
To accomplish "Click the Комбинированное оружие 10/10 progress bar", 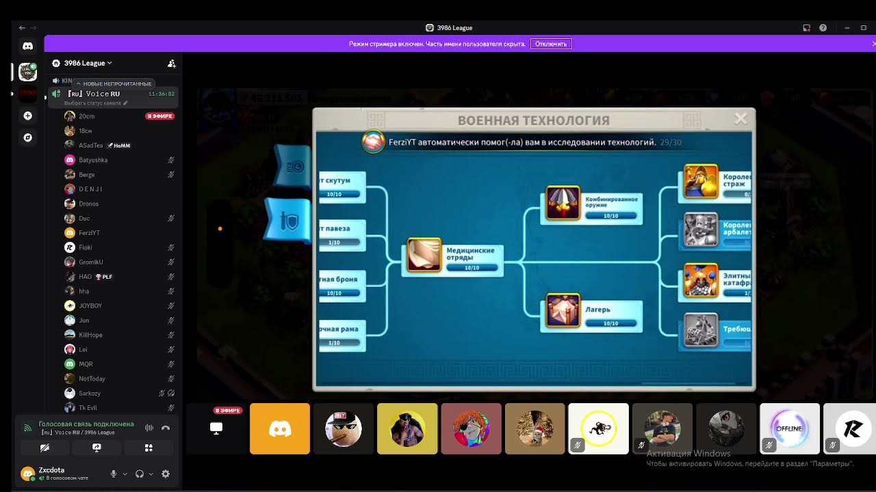I will [610, 216].
